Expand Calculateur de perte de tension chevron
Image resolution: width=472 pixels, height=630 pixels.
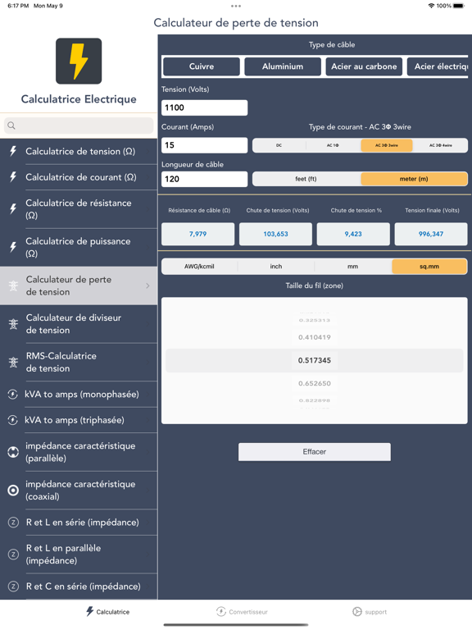pos(147,285)
